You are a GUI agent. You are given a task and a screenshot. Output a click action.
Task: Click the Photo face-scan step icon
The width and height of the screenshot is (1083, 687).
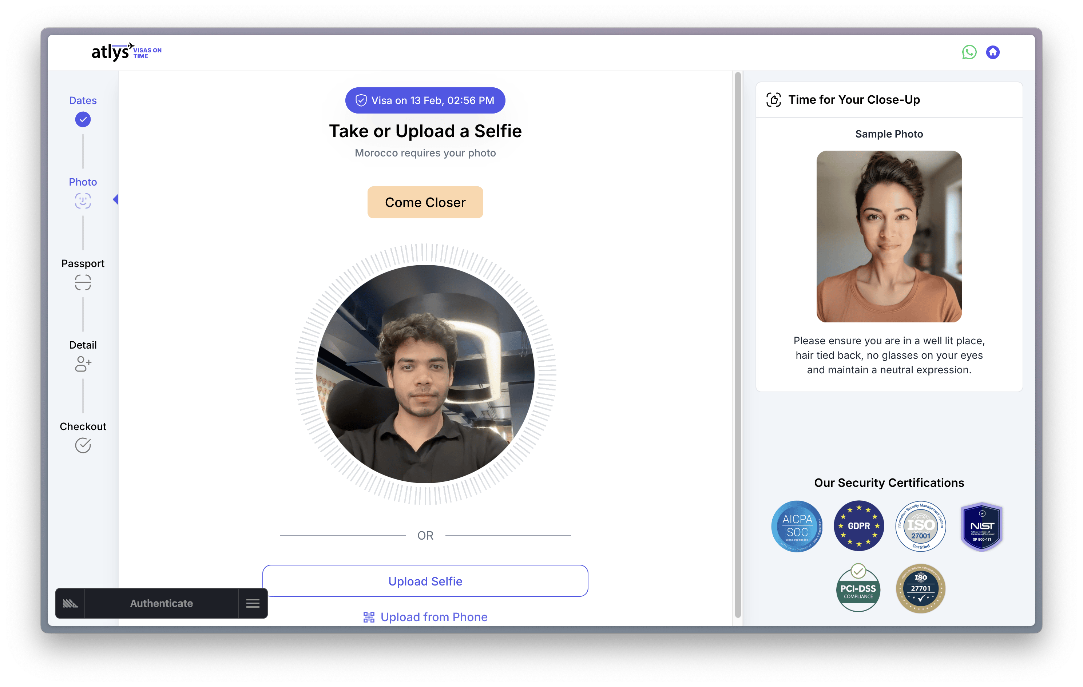(x=83, y=200)
